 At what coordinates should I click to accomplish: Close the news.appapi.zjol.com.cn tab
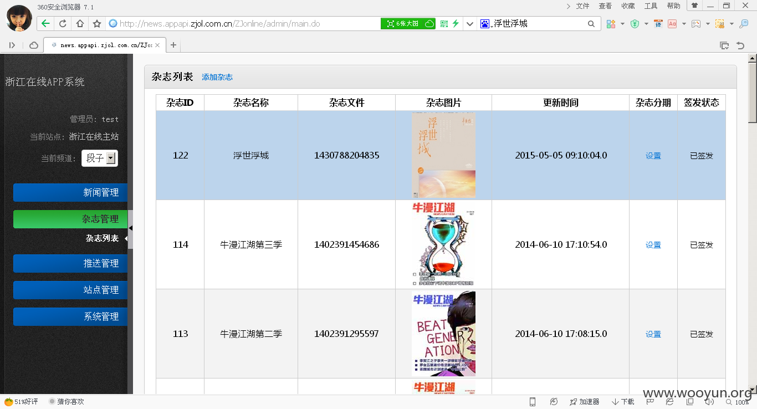(157, 45)
